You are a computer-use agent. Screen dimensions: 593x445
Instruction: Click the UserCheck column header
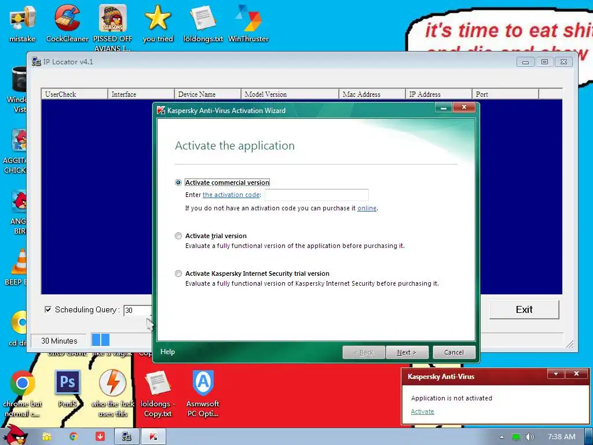75,94
